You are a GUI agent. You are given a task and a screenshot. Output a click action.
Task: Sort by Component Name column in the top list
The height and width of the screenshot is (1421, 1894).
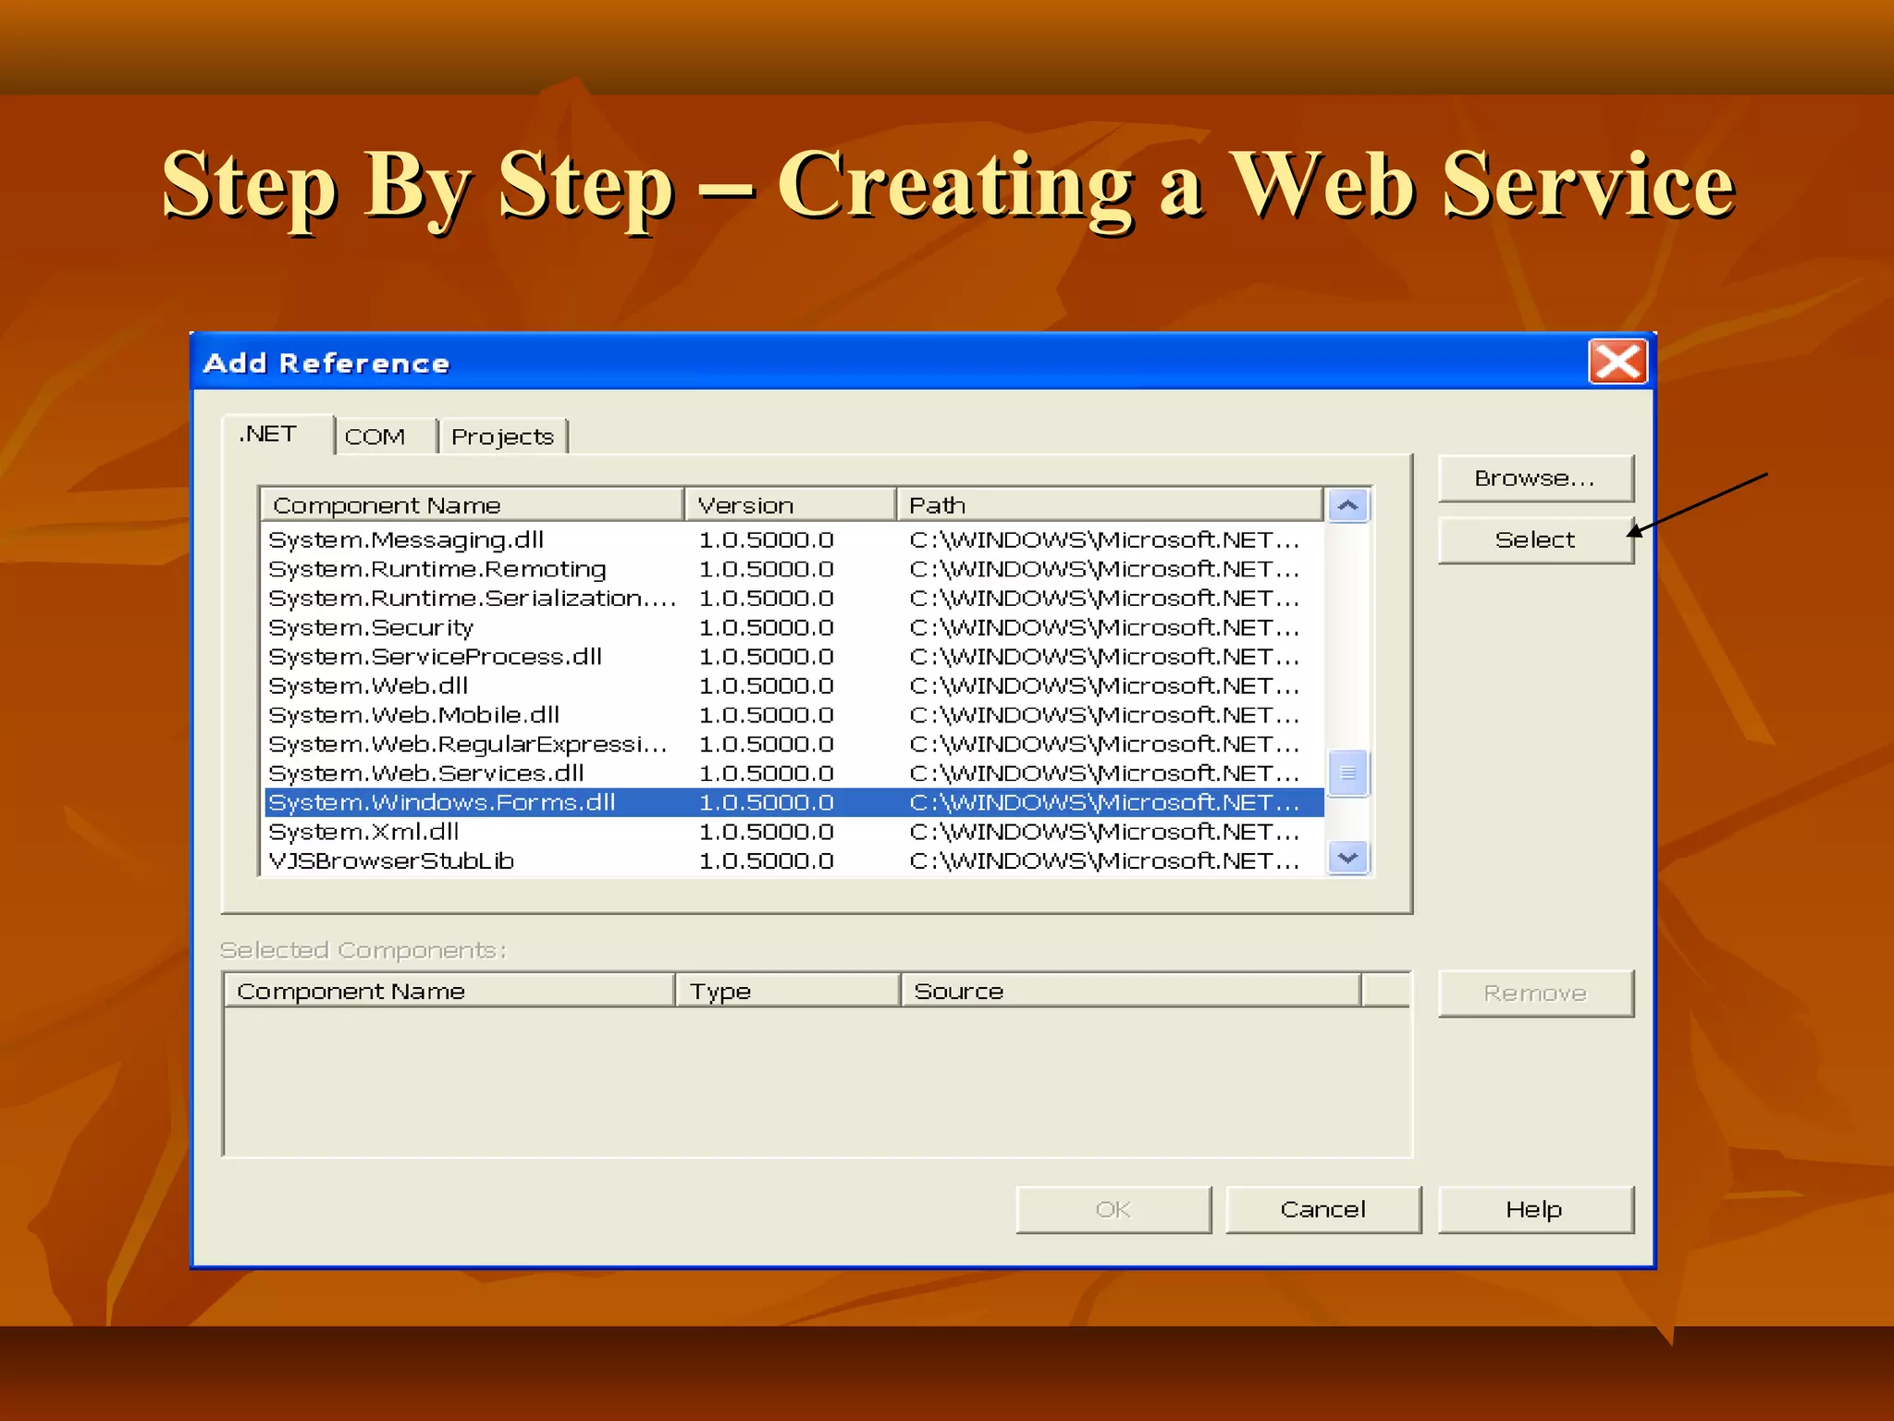click(x=473, y=505)
